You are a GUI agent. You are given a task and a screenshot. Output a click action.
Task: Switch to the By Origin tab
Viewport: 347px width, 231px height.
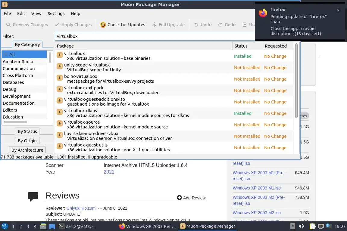(x=27, y=140)
